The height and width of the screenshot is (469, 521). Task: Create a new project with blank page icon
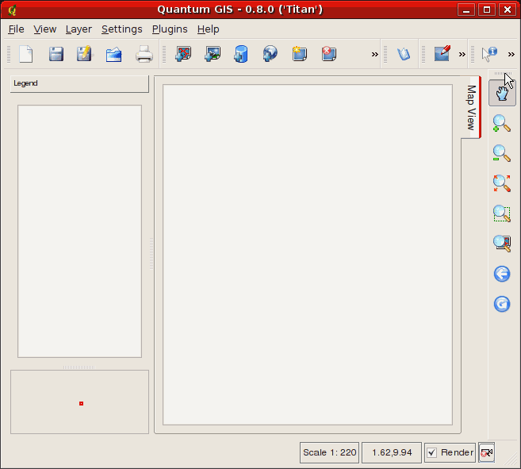click(26, 54)
